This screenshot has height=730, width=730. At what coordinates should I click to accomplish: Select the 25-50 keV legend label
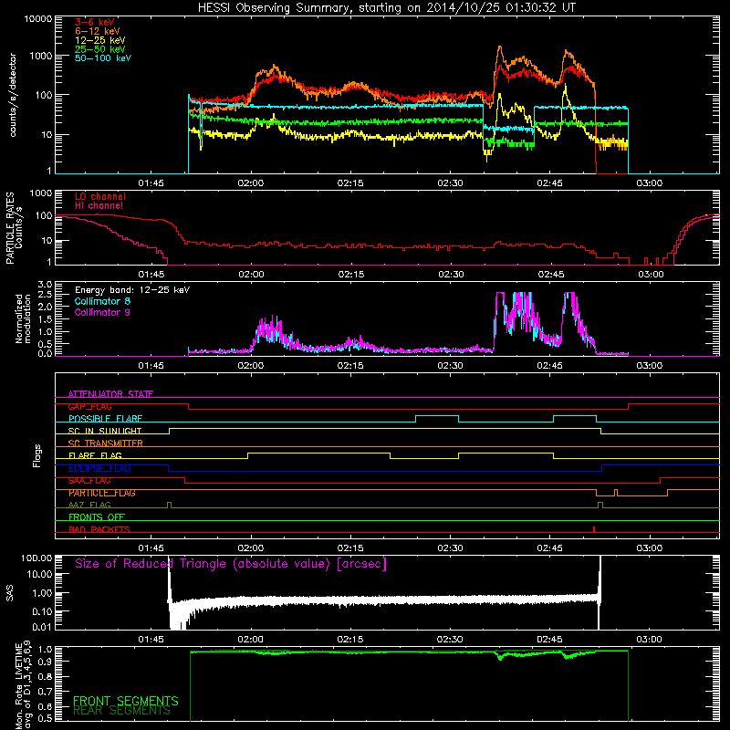(100, 49)
